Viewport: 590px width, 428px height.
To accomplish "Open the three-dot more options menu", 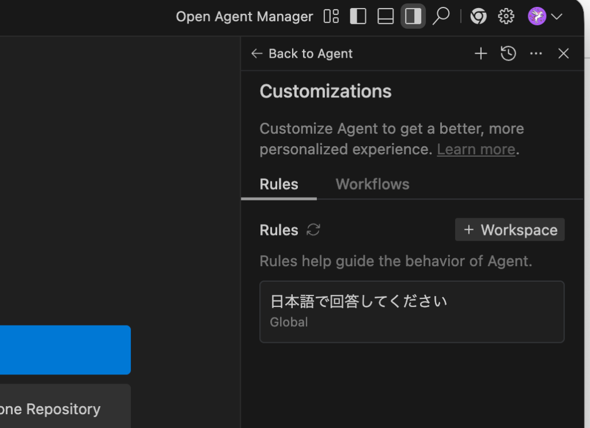I will pyautogui.click(x=536, y=54).
